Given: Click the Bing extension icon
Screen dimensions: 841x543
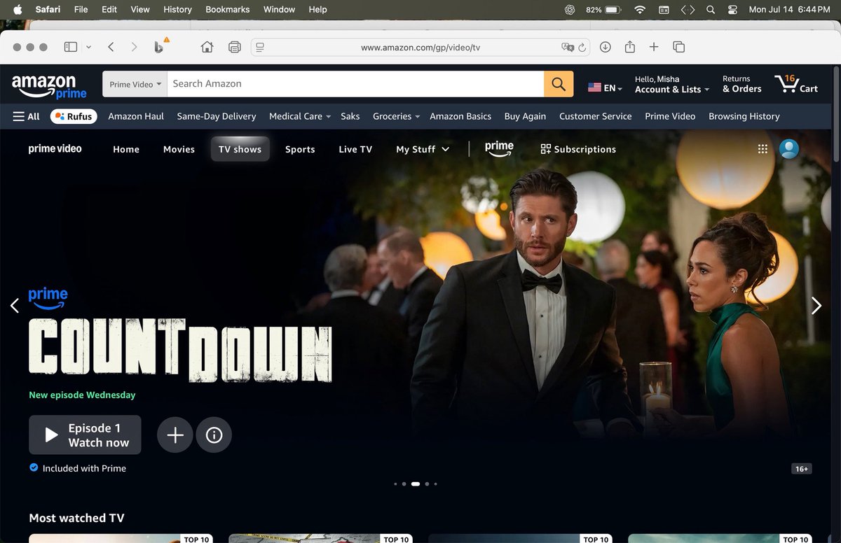Looking at the screenshot, I should (160, 47).
